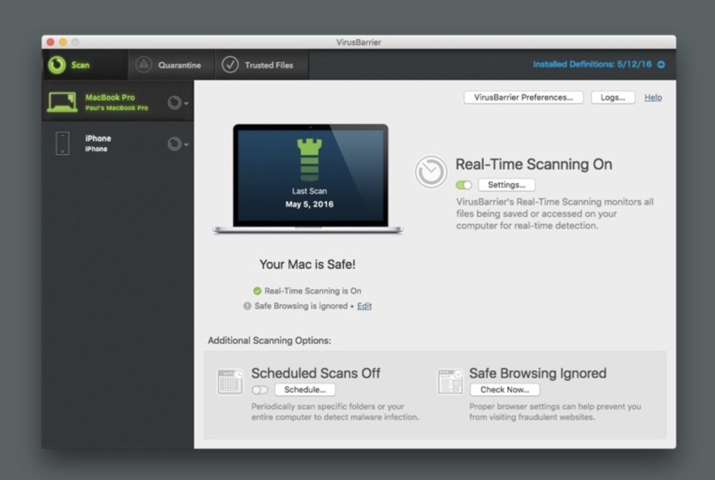Viewport: 715px width, 480px height.
Task: Click the blue arrow next to Installed Definitions
Action: (x=661, y=65)
